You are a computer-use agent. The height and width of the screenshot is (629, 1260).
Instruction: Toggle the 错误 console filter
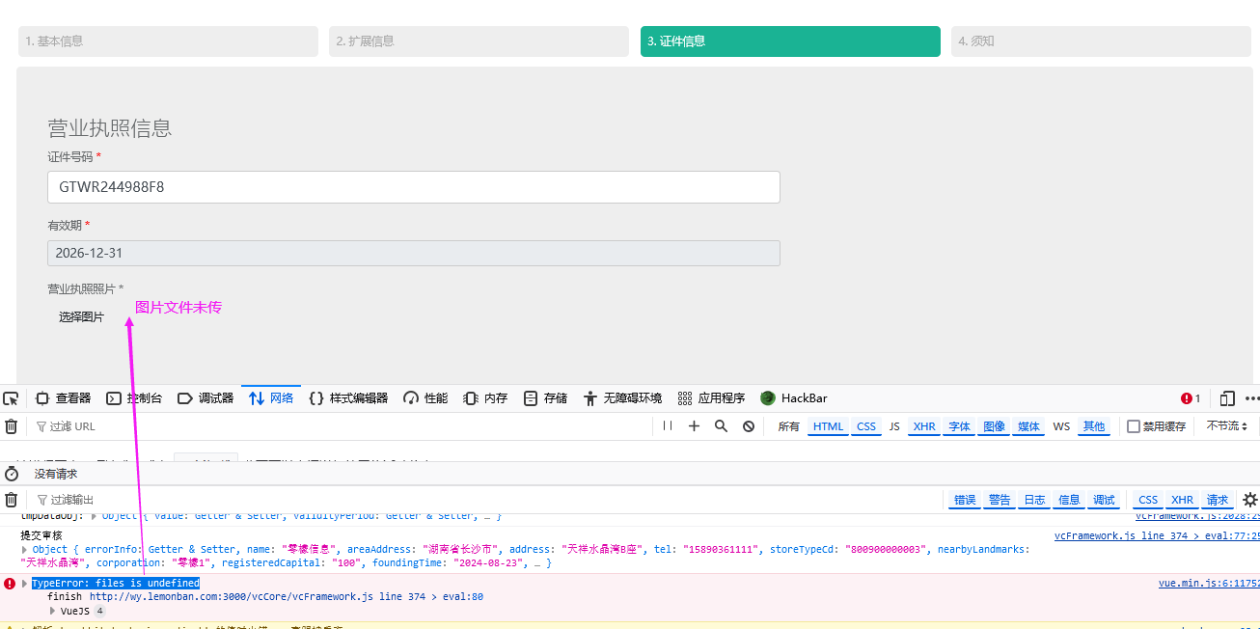click(x=965, y=500)
